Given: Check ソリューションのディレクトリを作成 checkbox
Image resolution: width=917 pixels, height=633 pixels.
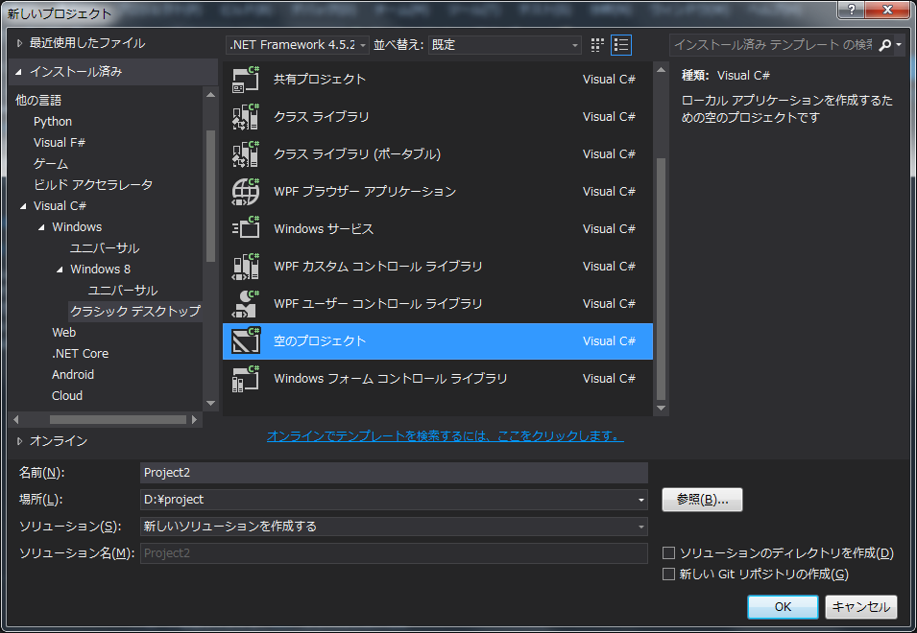Looking at the screenshot, I should [668, 552].
